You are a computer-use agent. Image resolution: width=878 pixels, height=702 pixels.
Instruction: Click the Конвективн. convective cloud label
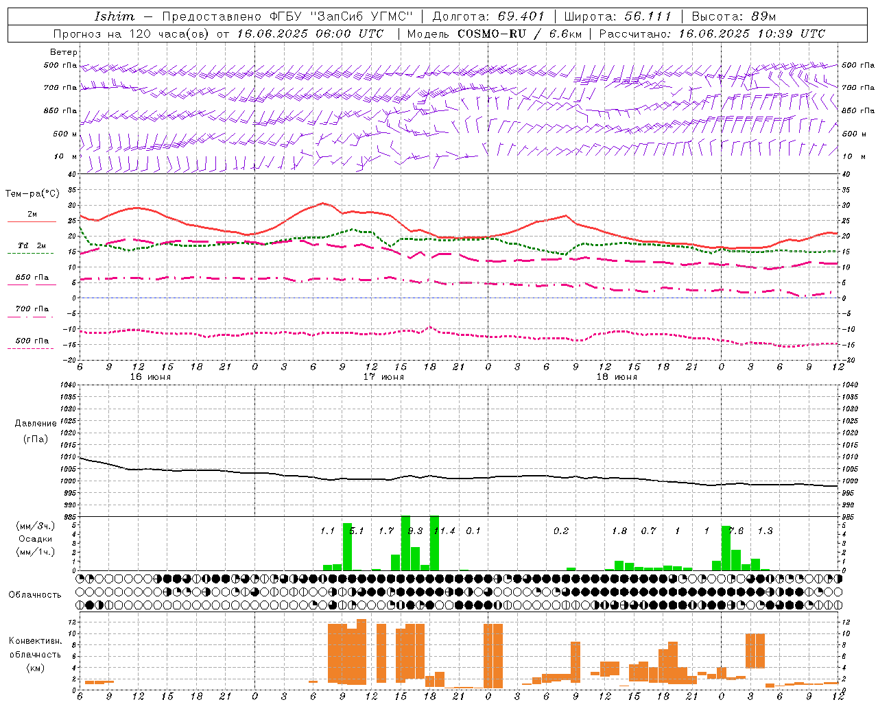[35, 641]
